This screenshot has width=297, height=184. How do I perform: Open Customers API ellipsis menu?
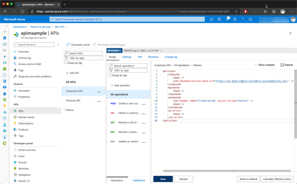[99, 92]
